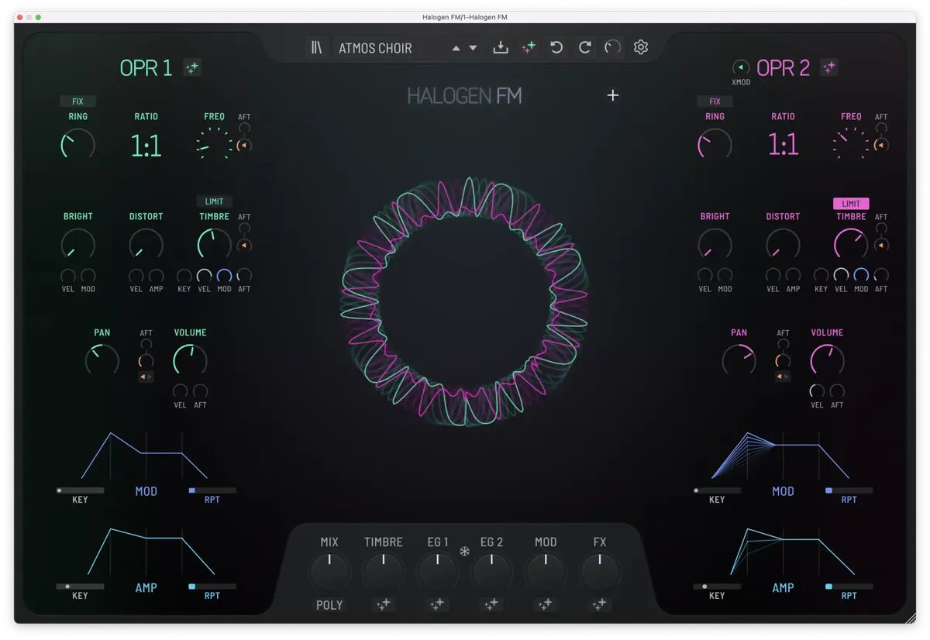The height and width of the screenshot is (640, 930).
Task: Open settings with the gear icon
Action: coord(640,47)
